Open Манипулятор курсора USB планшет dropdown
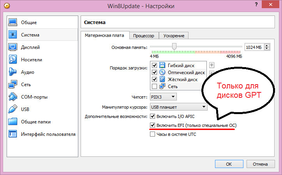282x175 pixels. pos(179,107)
